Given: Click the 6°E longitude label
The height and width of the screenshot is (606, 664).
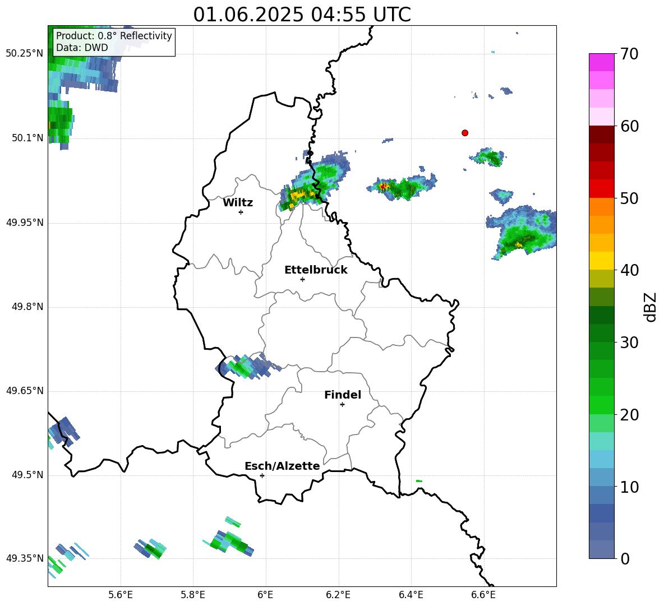Looking at the screenshot, I should coord(265,595).
